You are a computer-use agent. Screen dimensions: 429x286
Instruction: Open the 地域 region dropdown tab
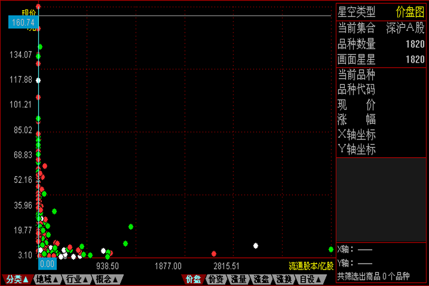pos(48,280)
